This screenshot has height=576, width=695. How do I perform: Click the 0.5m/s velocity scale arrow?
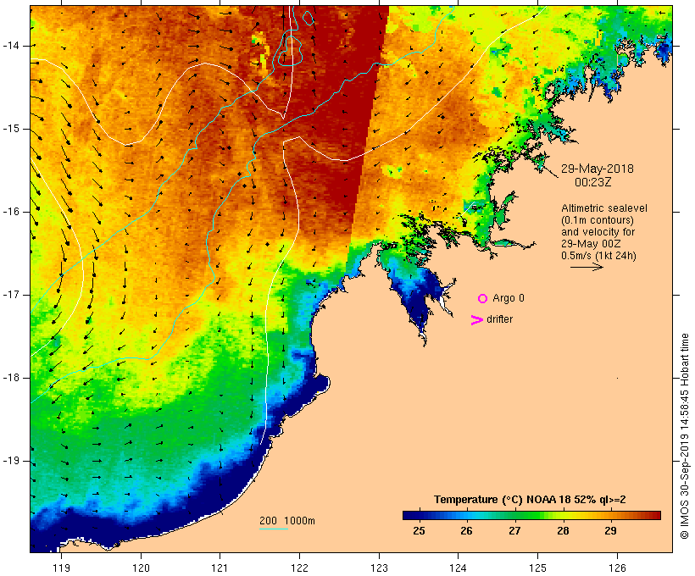tap(587, 267)
